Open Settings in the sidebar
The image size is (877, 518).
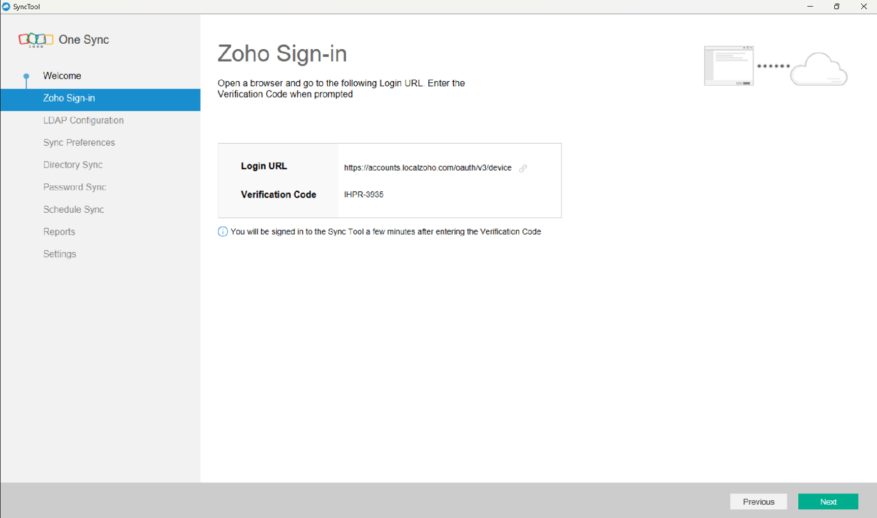(x=59, y=254)
